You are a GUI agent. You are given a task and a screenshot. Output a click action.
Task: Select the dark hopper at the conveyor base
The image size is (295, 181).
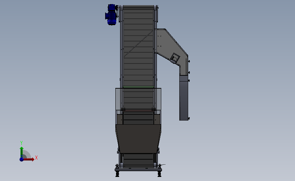[138, 139]
